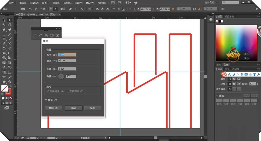This screenshot has height=141, width=261.
Task: Select the Direct Selection tool (white arrow)
Action: tap(10, 20)
